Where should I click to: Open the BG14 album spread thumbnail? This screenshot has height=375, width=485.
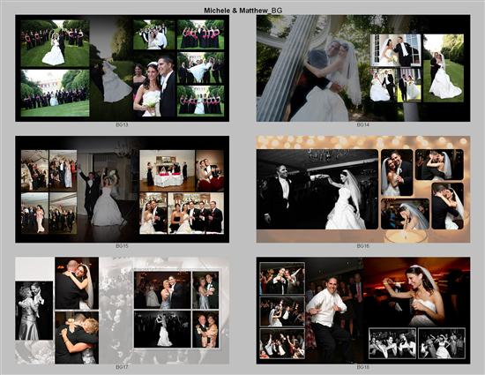point(363,68)
